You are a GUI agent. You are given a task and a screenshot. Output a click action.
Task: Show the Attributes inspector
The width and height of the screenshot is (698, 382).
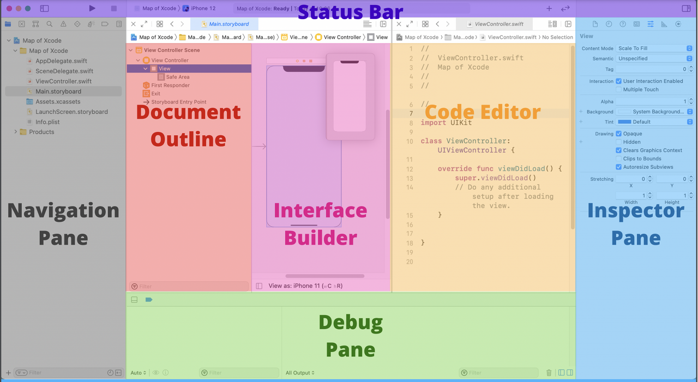coord(651,24)
